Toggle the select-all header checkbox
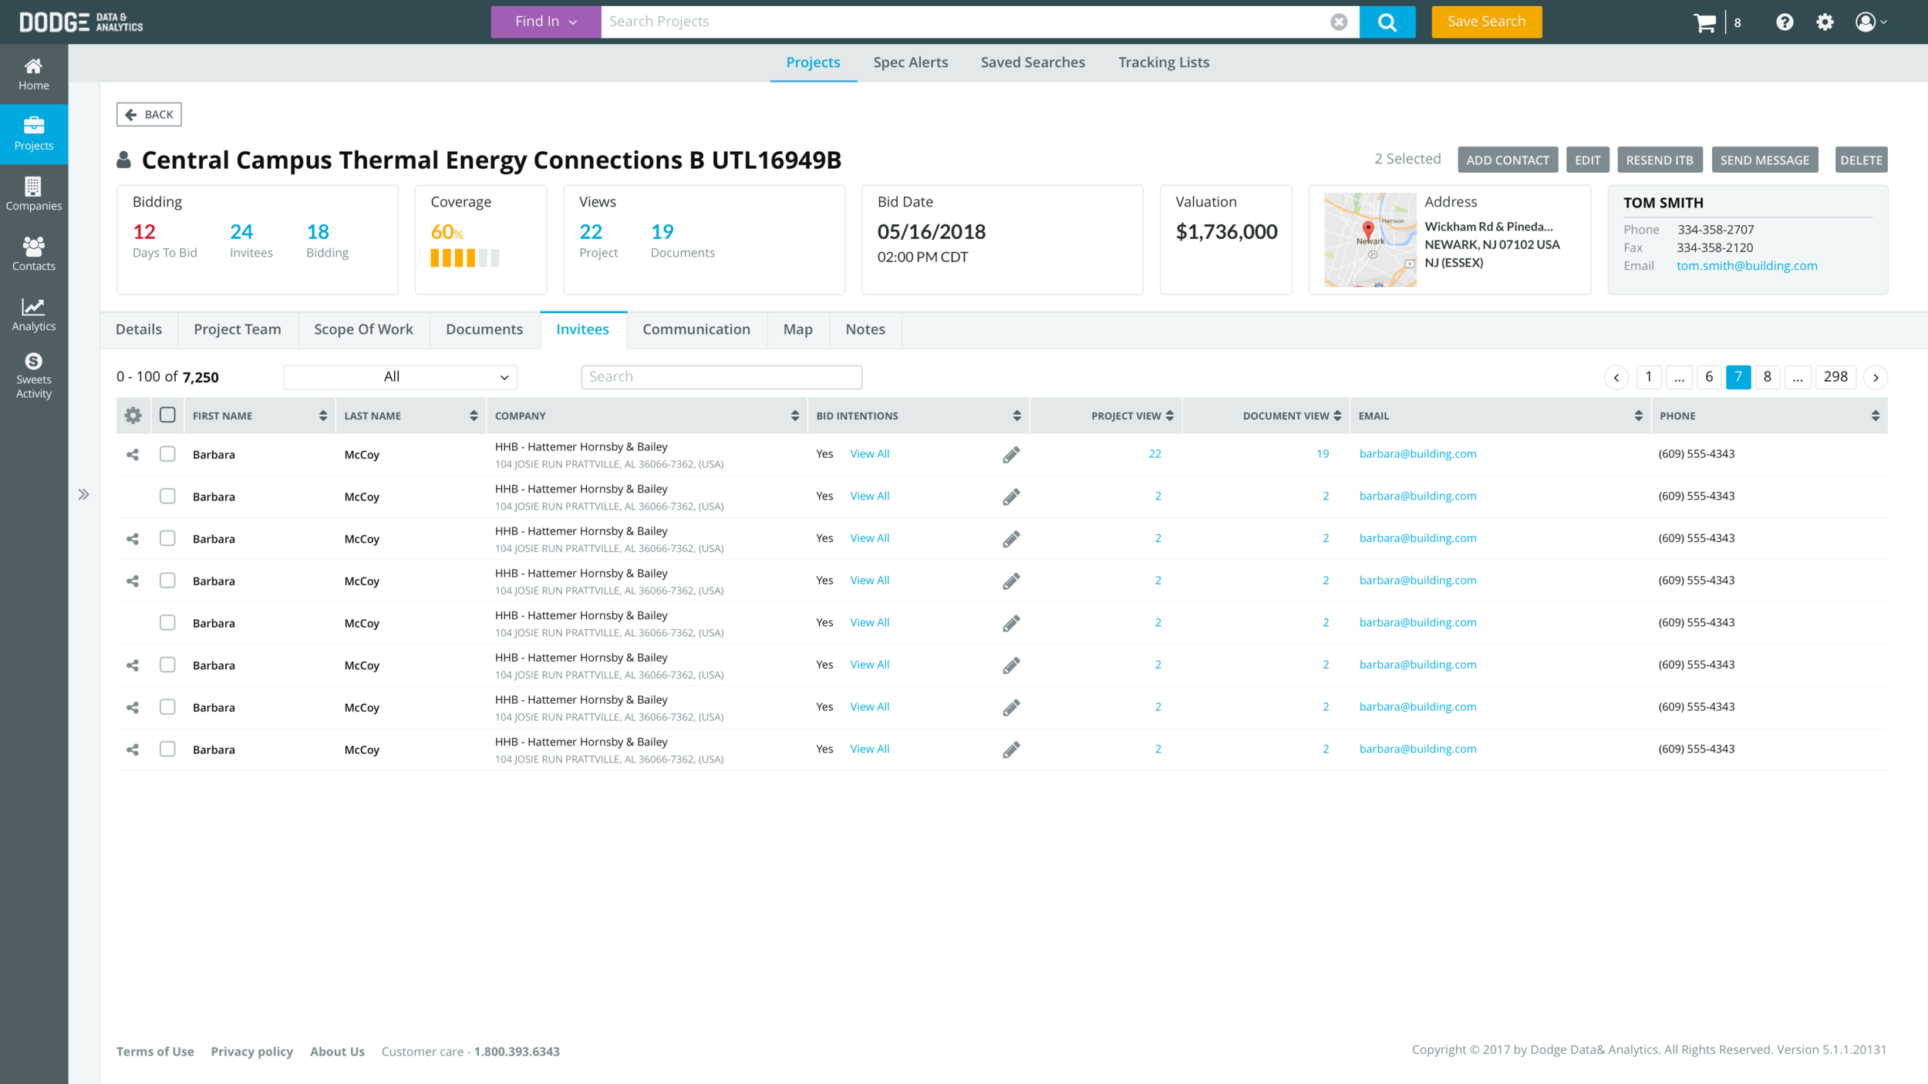Image resolution: width=1928 pixels, height=1084 pixels. coord(167,415)
